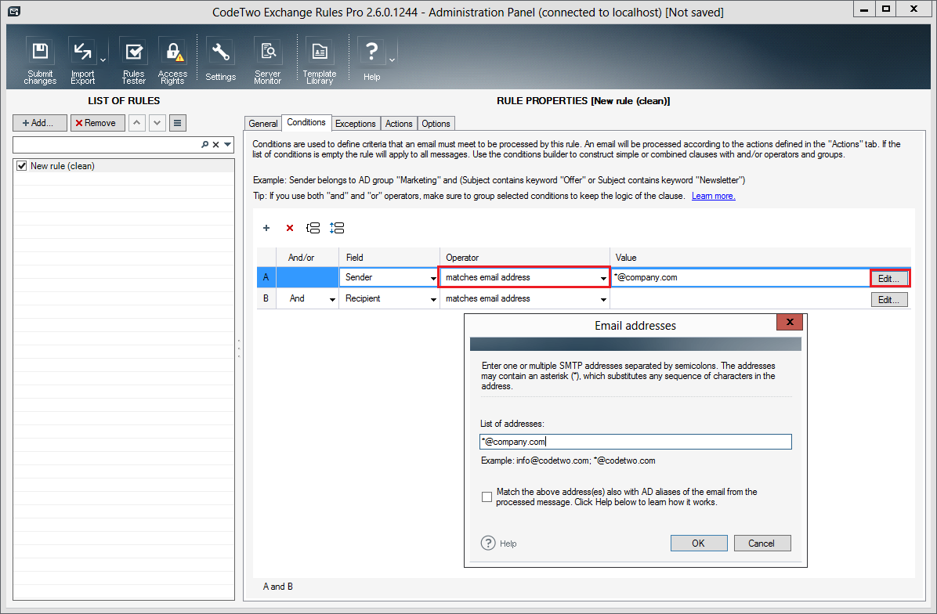This screenshot has width=937, height=614.
Task: Click the Help text in the dialog
Action: 508,544
